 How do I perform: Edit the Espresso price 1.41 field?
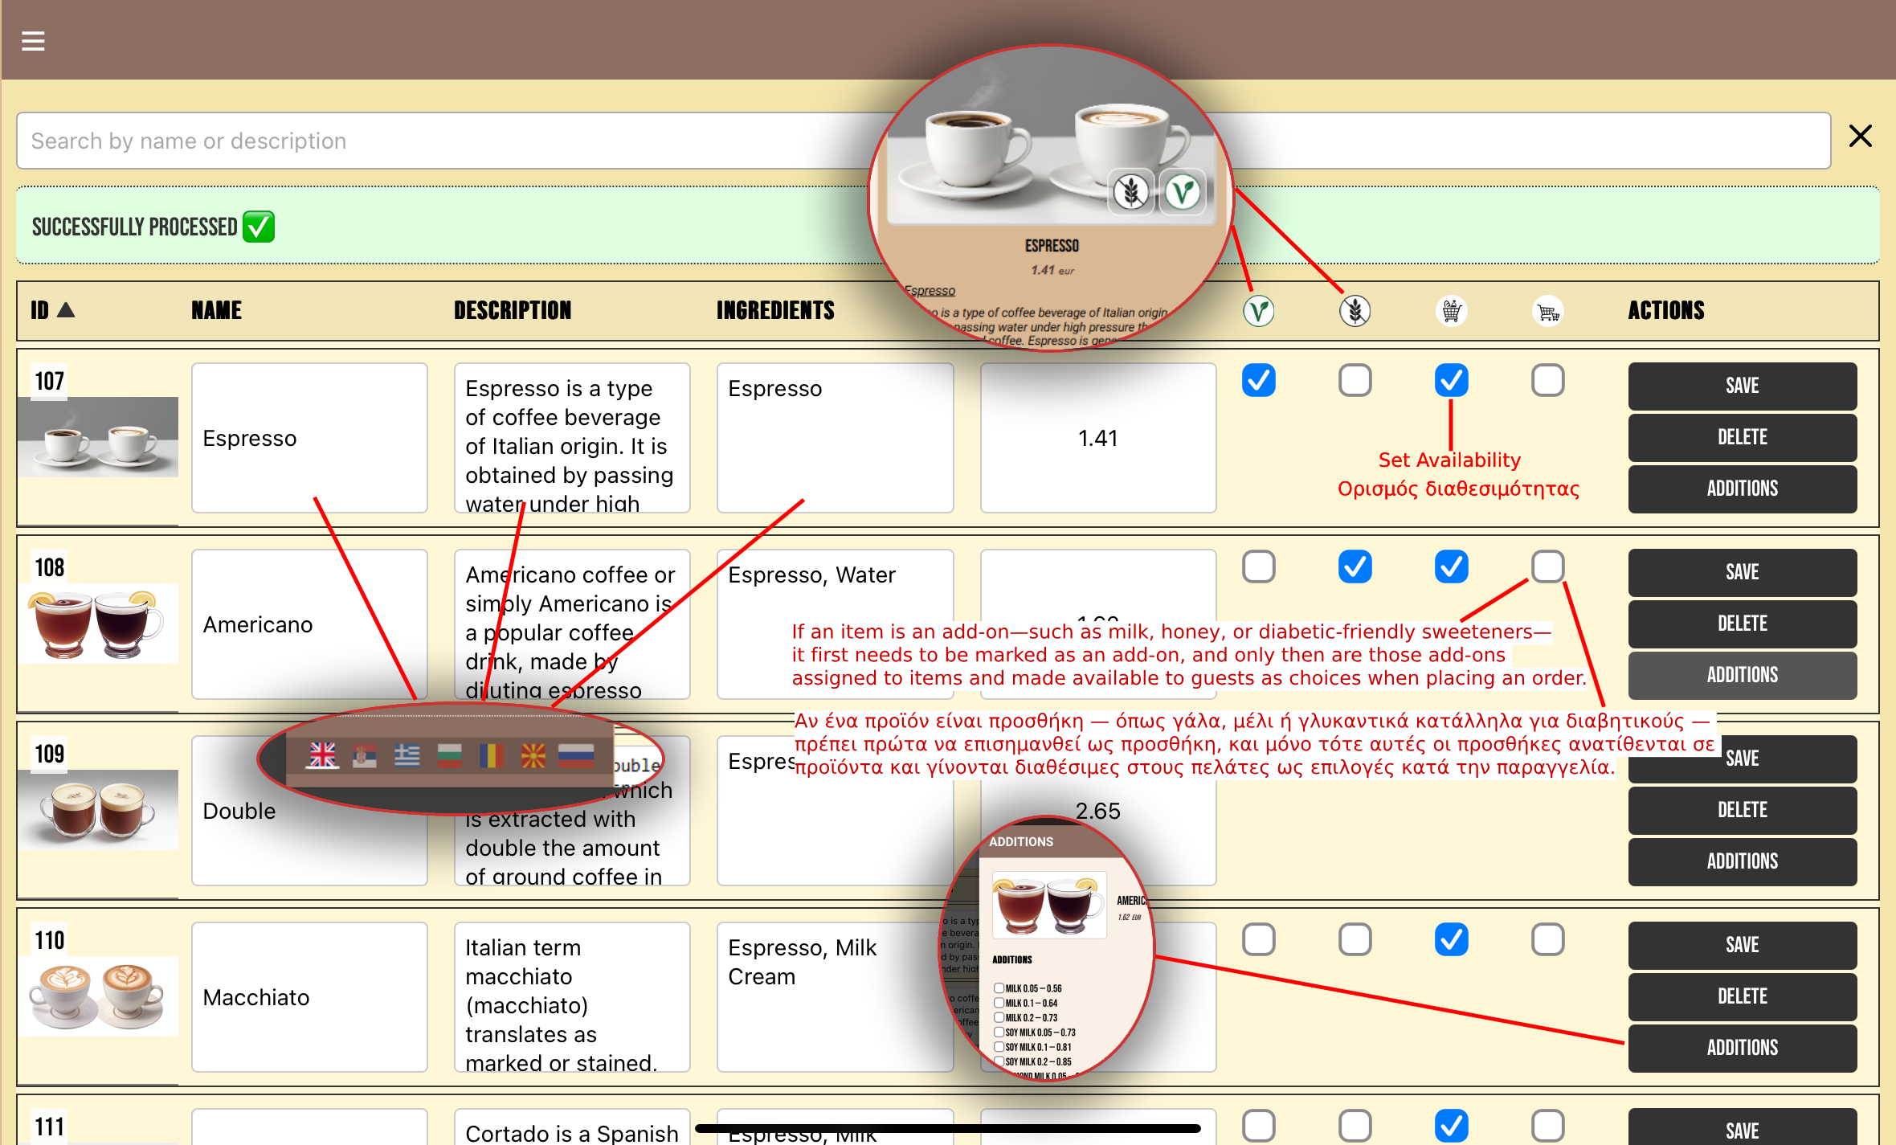pos(1097,438)
